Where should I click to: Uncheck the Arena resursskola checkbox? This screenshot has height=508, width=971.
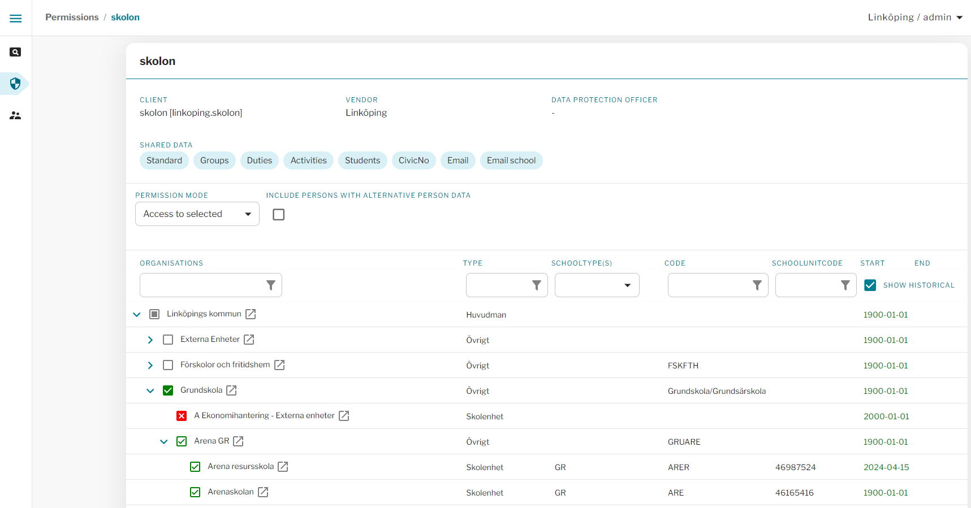195,467
